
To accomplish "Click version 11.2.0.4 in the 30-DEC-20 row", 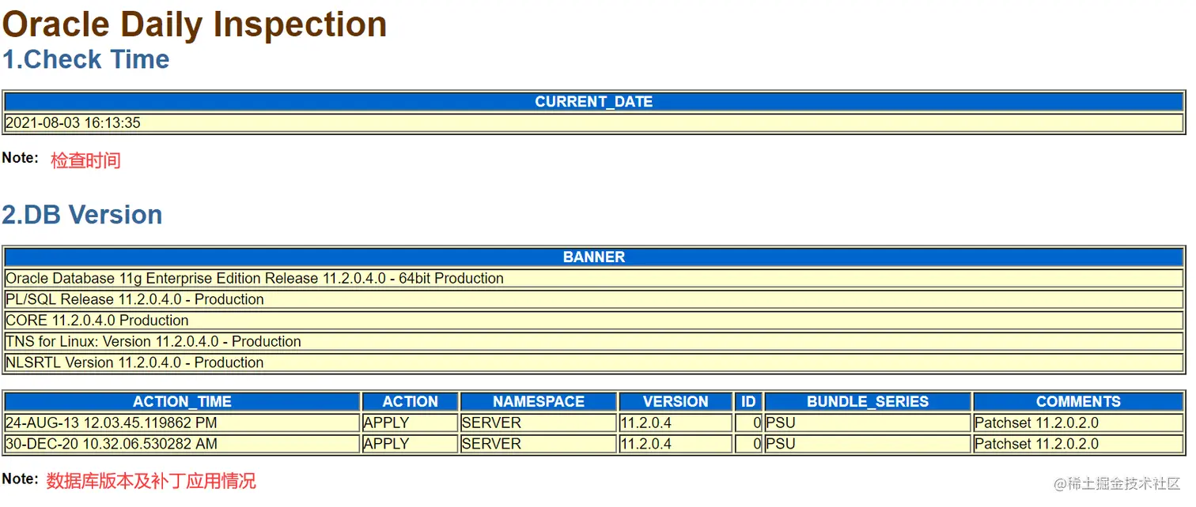I will (x=676, y=444).
